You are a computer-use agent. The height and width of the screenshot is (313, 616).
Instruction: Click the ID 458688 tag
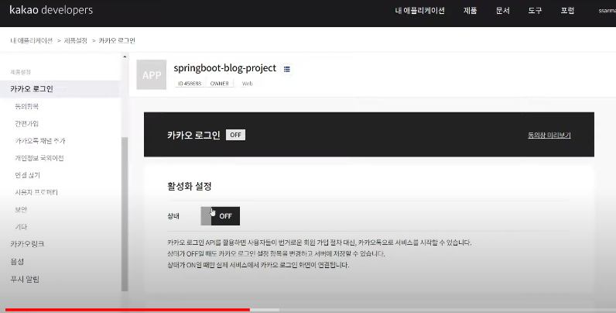(x=190, y=84)
